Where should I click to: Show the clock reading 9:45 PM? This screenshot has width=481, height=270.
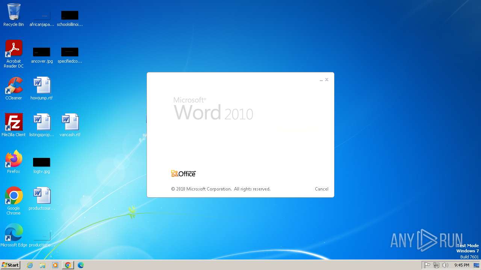[x=461, y=265]
